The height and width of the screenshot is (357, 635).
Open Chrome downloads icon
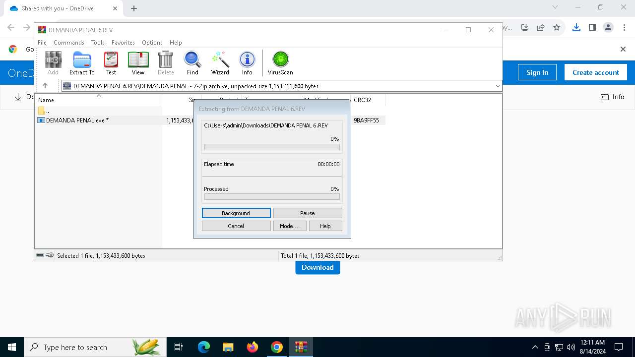point(576,27)
